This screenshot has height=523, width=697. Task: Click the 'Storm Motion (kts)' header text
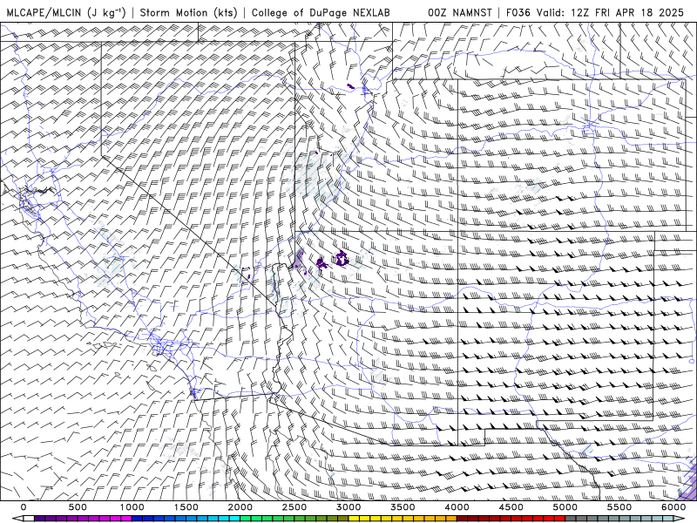pyautogui.click(x=188, y=12)
